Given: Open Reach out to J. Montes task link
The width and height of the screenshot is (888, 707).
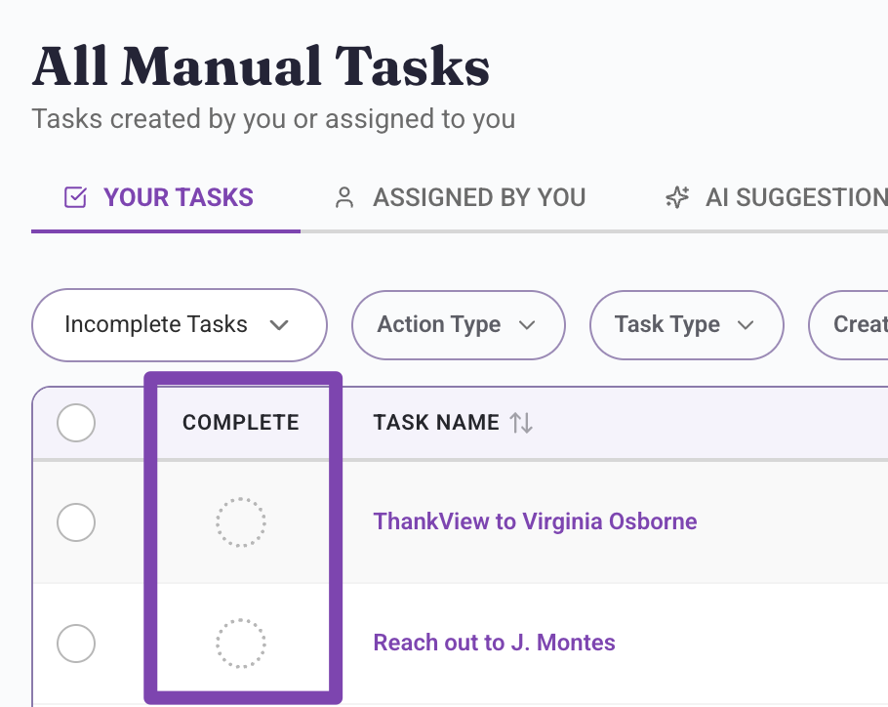Looking at the screenshot, I should click(495, 643).
